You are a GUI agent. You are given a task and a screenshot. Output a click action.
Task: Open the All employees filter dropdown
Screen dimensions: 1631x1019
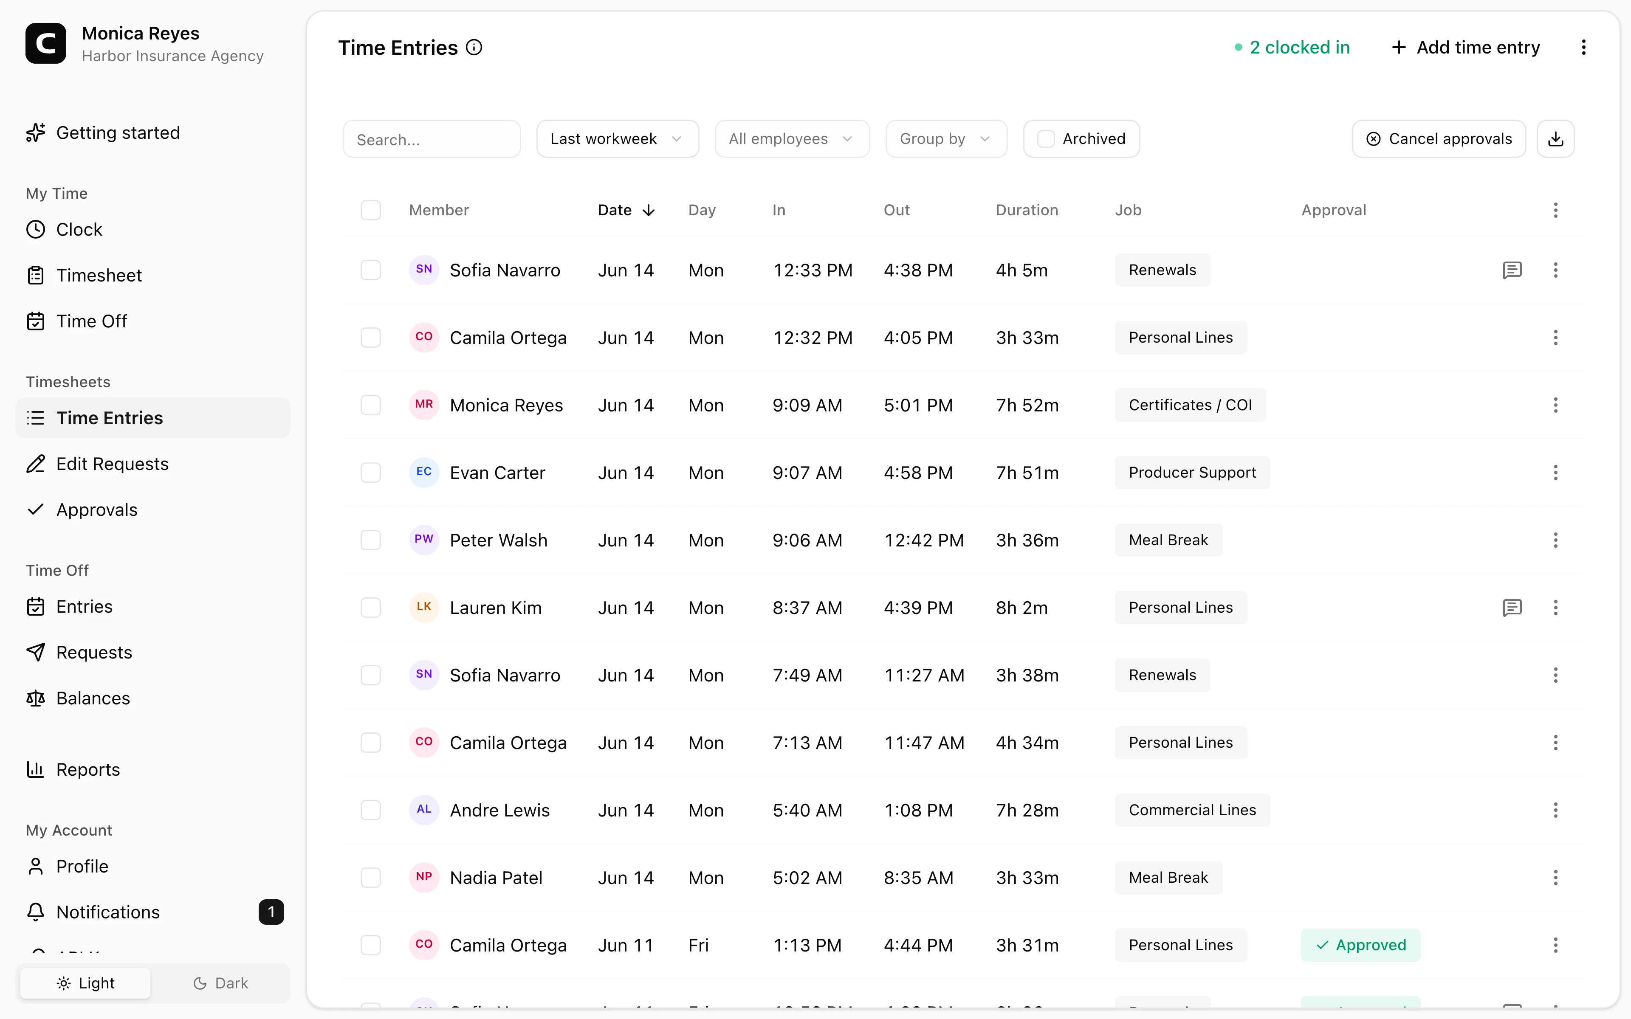click(x=792, y=139)
